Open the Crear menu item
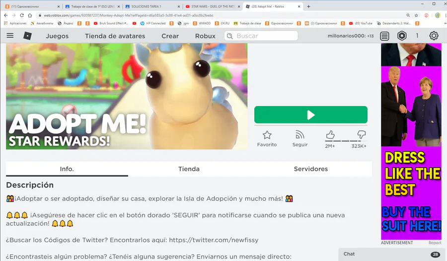Image resolution: width=447 pixels, height=261 pixels. tap(170, 36)
